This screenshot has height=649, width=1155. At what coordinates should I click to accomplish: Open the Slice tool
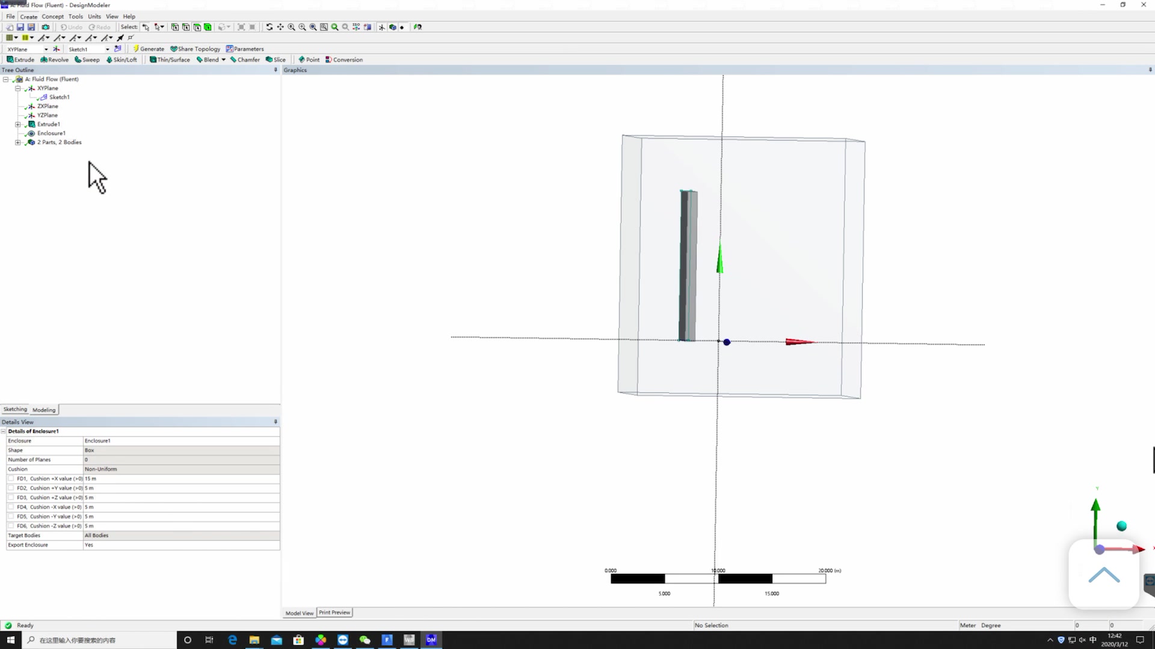[x=276, y=59]
